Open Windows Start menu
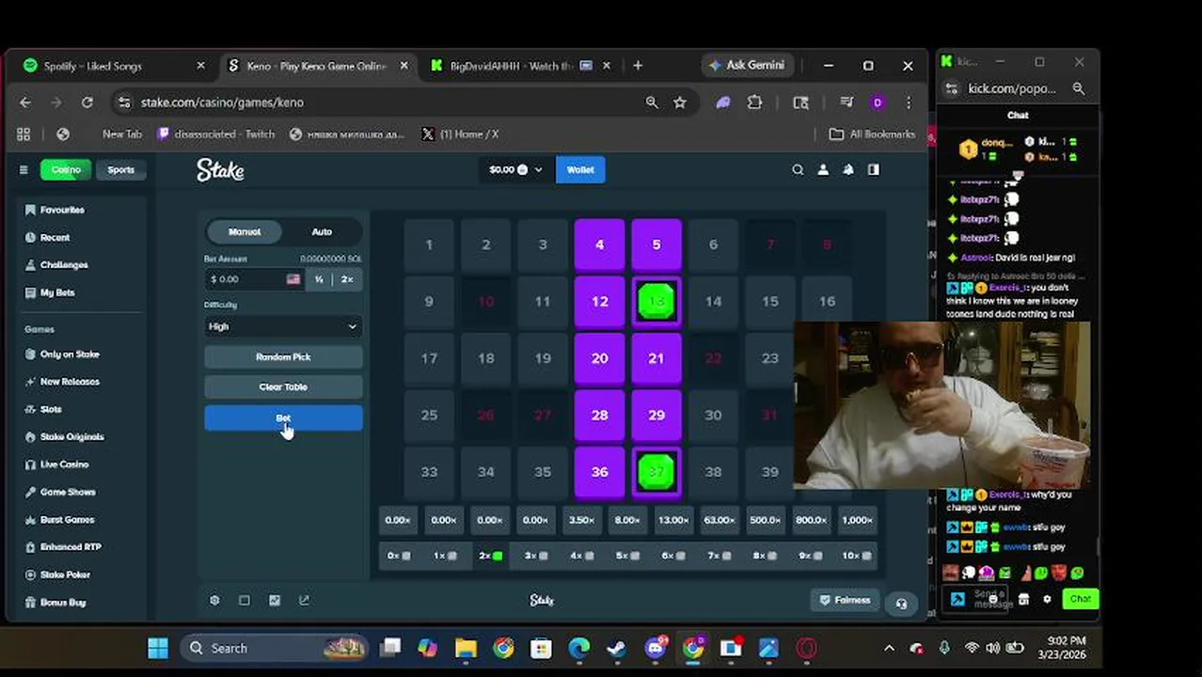The height and width of the screenshot is (677, 1202). [158, 648]
